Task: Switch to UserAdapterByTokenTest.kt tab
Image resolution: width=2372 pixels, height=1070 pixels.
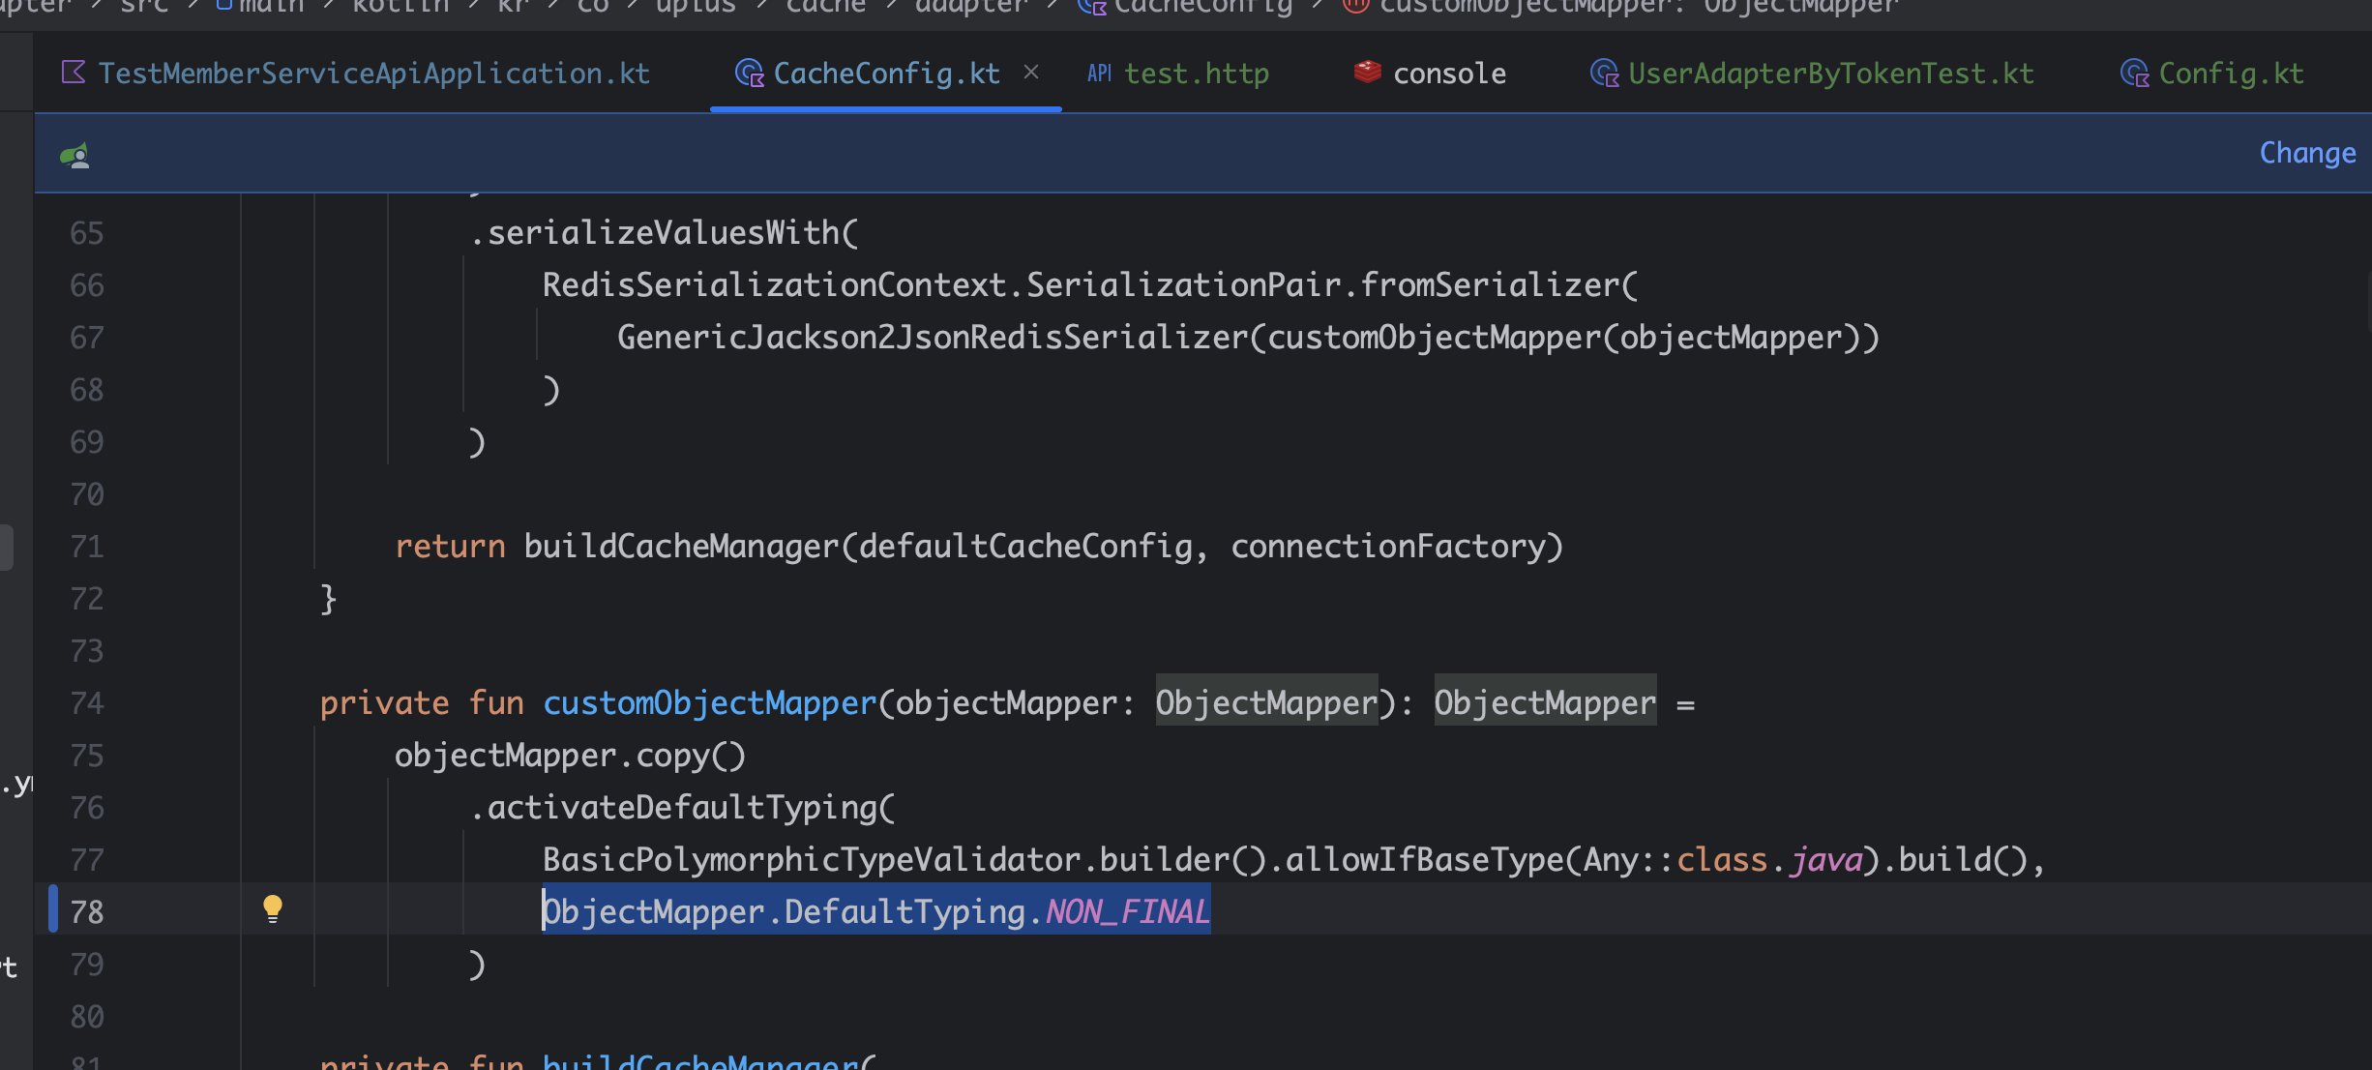Action: coord(1830,74)
